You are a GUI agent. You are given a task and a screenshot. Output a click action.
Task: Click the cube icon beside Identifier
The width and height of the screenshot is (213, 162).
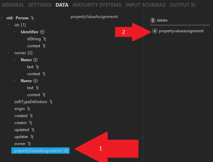[x=42, y=32]
